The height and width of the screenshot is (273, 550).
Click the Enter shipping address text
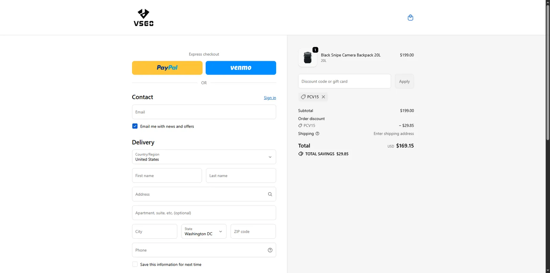click(x=394, y=134)
